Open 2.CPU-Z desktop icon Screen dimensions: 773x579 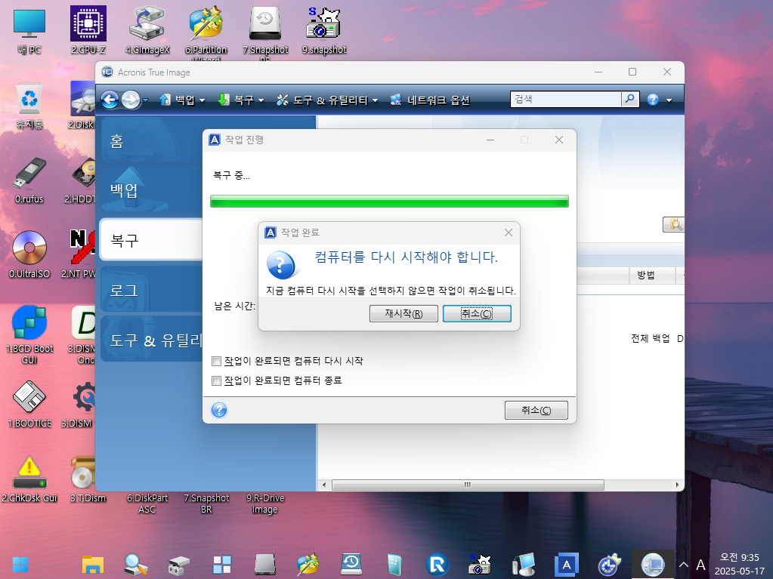(88, 30)
